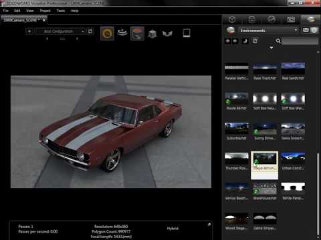Click the shield-shaped icon at palette top right
This screenshot has height=240, width=321.
click(314, 30)
